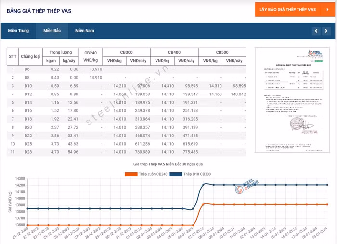Image resolution: width=337 pixels, height=244 pixels.
Task: Click the Chủng loại column header
Action: (30, 56)
